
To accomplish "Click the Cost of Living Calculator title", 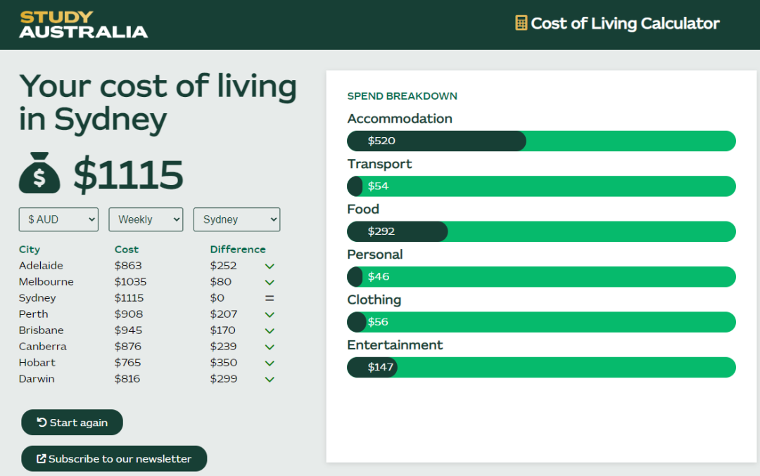I will [625, 23].
